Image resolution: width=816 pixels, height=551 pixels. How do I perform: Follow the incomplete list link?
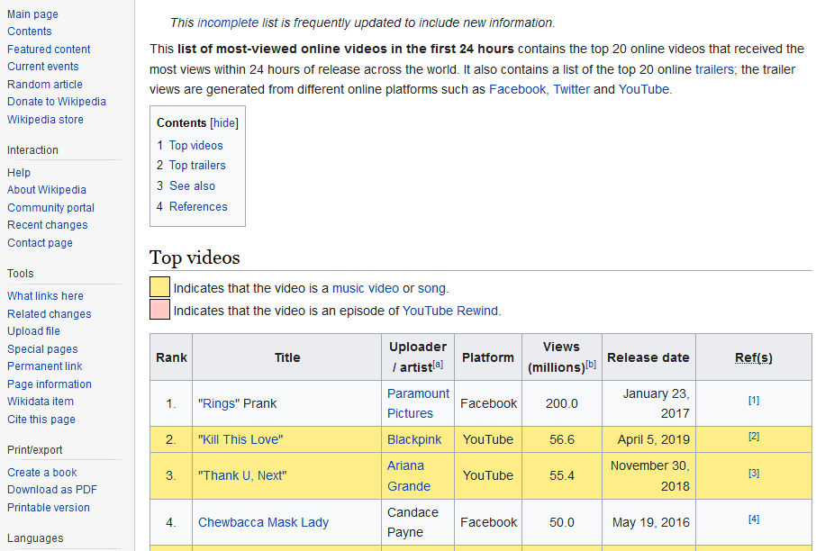pyautogui.click(x=228, y=23)
